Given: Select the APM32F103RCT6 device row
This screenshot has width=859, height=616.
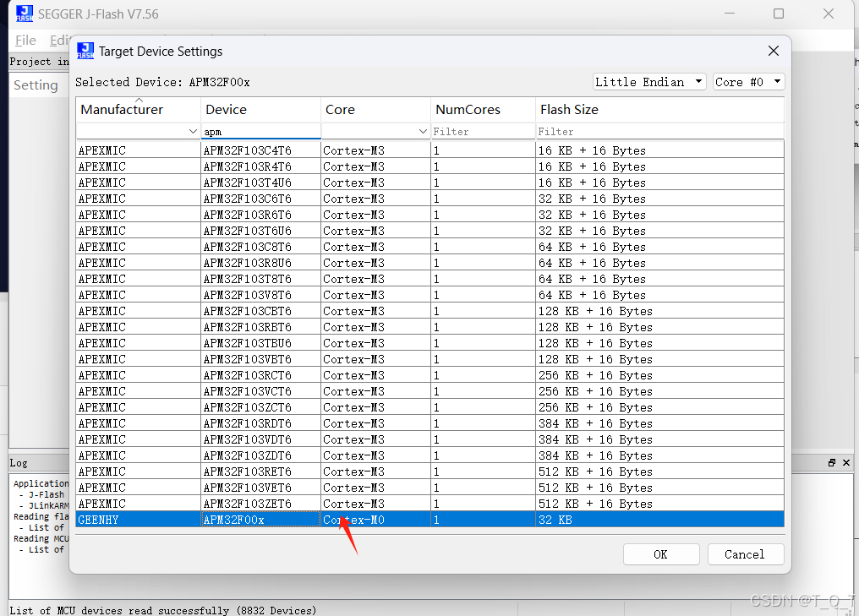Looking at the screenshot, I should point(430,375).
